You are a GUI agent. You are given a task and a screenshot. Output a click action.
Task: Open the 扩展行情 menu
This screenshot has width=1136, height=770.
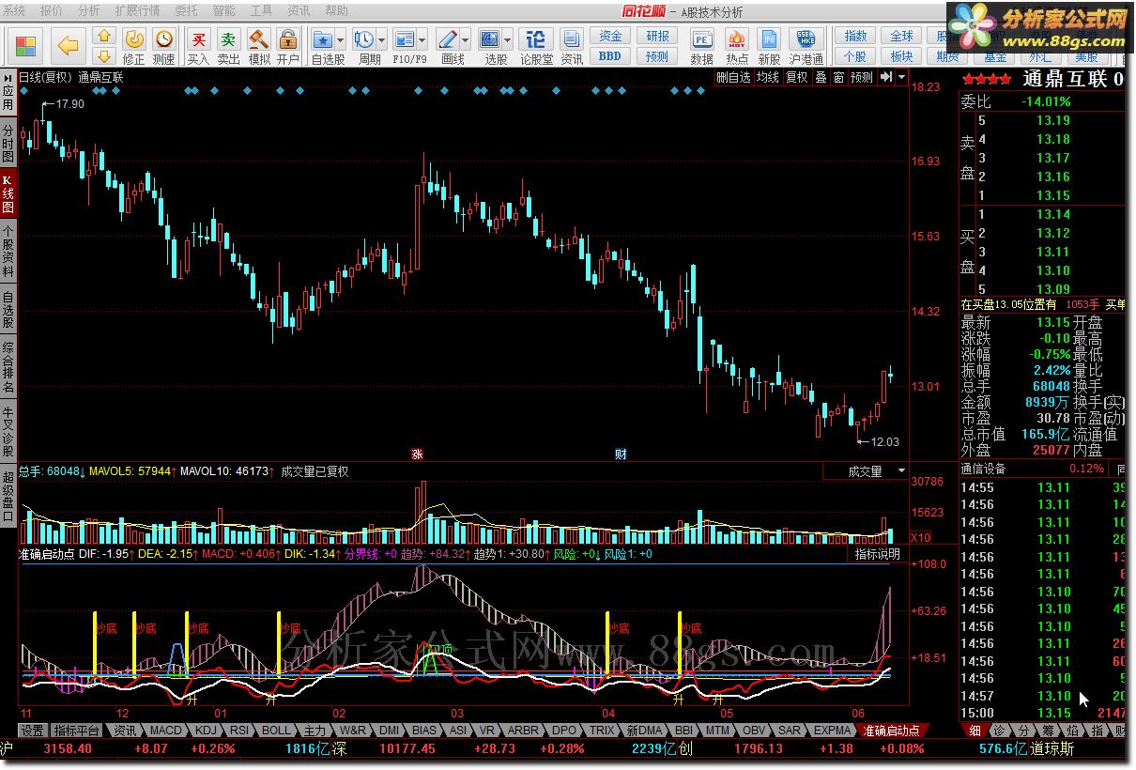[x=136, y=11]
